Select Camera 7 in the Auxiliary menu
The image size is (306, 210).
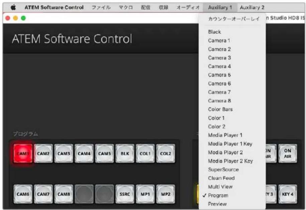tap(232, 92)
